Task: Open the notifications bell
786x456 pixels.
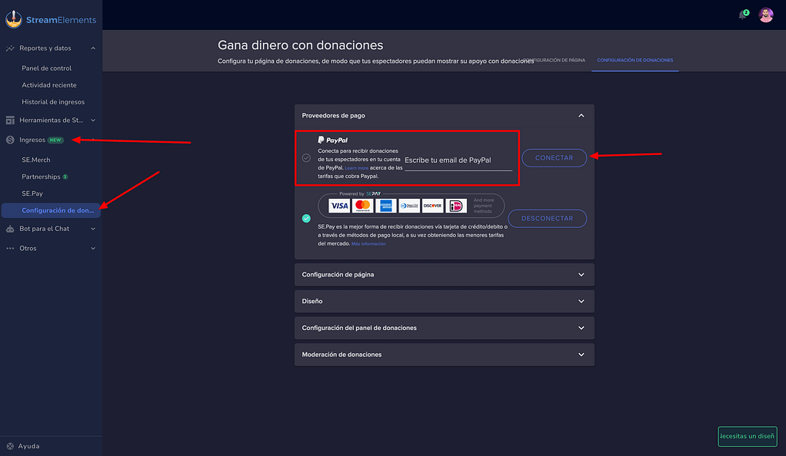Action: tap(743, 15)
